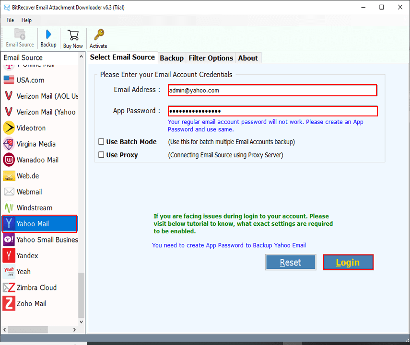
Task: Select Wanadoo Mail source
Action: tap(37, 160)
